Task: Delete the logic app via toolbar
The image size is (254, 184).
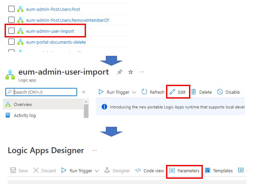Action: (201, 92)
